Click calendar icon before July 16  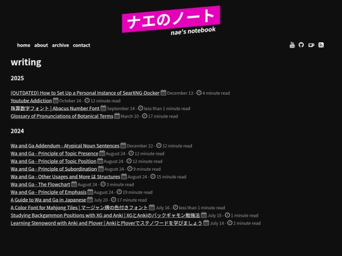152,207
